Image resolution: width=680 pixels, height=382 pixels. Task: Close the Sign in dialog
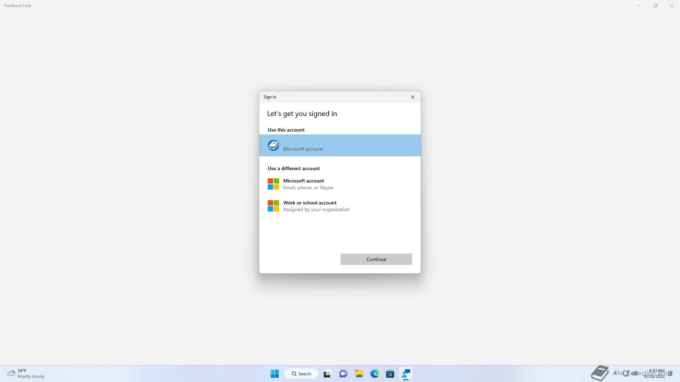coord(412,97)
